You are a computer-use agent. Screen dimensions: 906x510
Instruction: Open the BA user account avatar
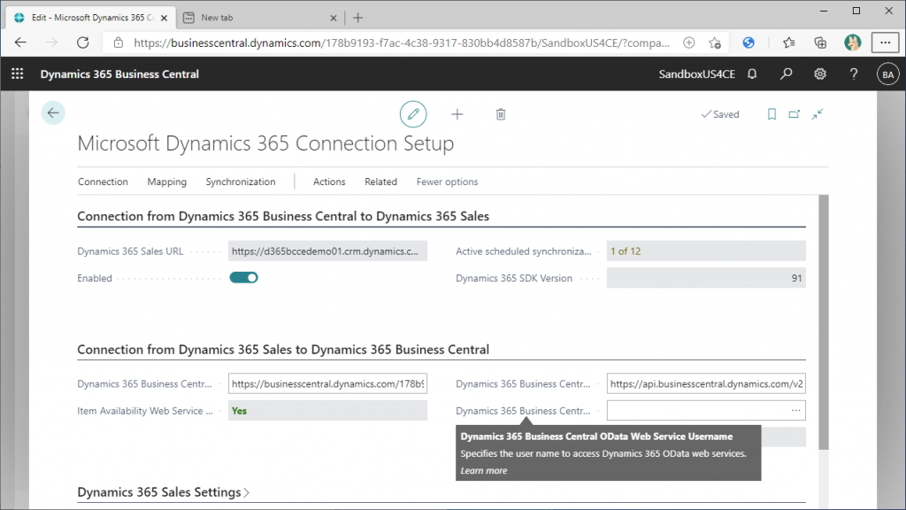pyautogui.click(x=887, y=74)
